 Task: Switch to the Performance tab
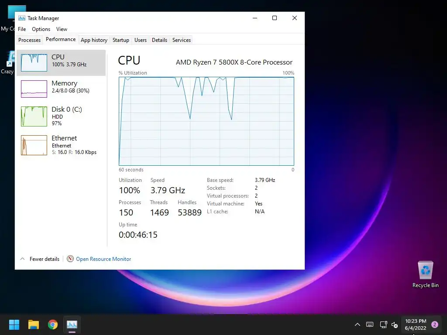pyautogui.click(x=61, y=39)
